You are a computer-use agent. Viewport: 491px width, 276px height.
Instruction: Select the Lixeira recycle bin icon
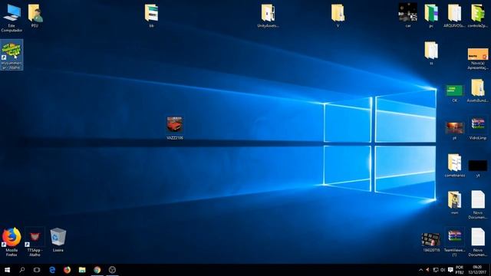(x=58, y=240)
